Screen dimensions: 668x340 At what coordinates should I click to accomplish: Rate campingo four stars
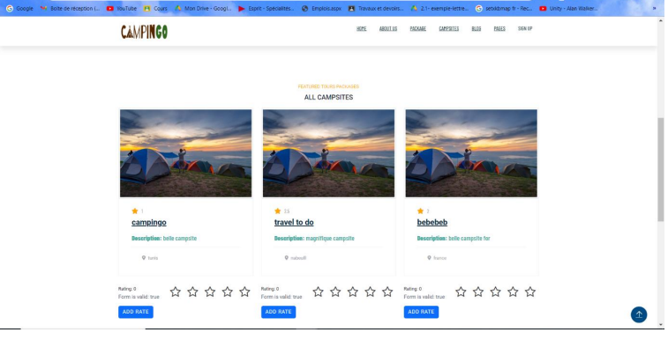(x=227, y=292)
